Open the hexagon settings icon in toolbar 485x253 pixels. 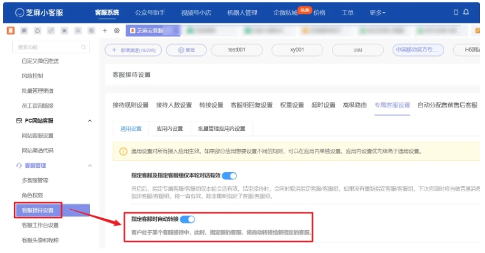pos(117,31)
